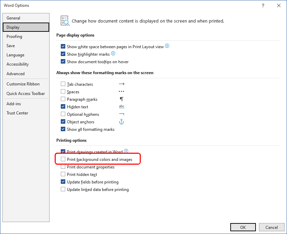The image size is (287, 234).
Task: Open Quick Access Toolbar settings
Action: pos(26,94)
